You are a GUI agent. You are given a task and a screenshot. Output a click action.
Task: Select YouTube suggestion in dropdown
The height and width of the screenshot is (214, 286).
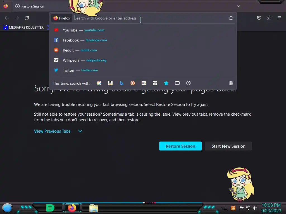[x=143, y=30]
